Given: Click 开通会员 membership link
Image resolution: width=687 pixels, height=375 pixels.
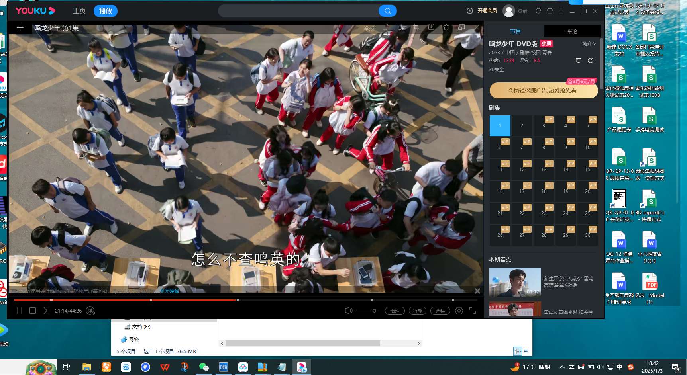Looking at the screenshot, I should coord(487,11).
